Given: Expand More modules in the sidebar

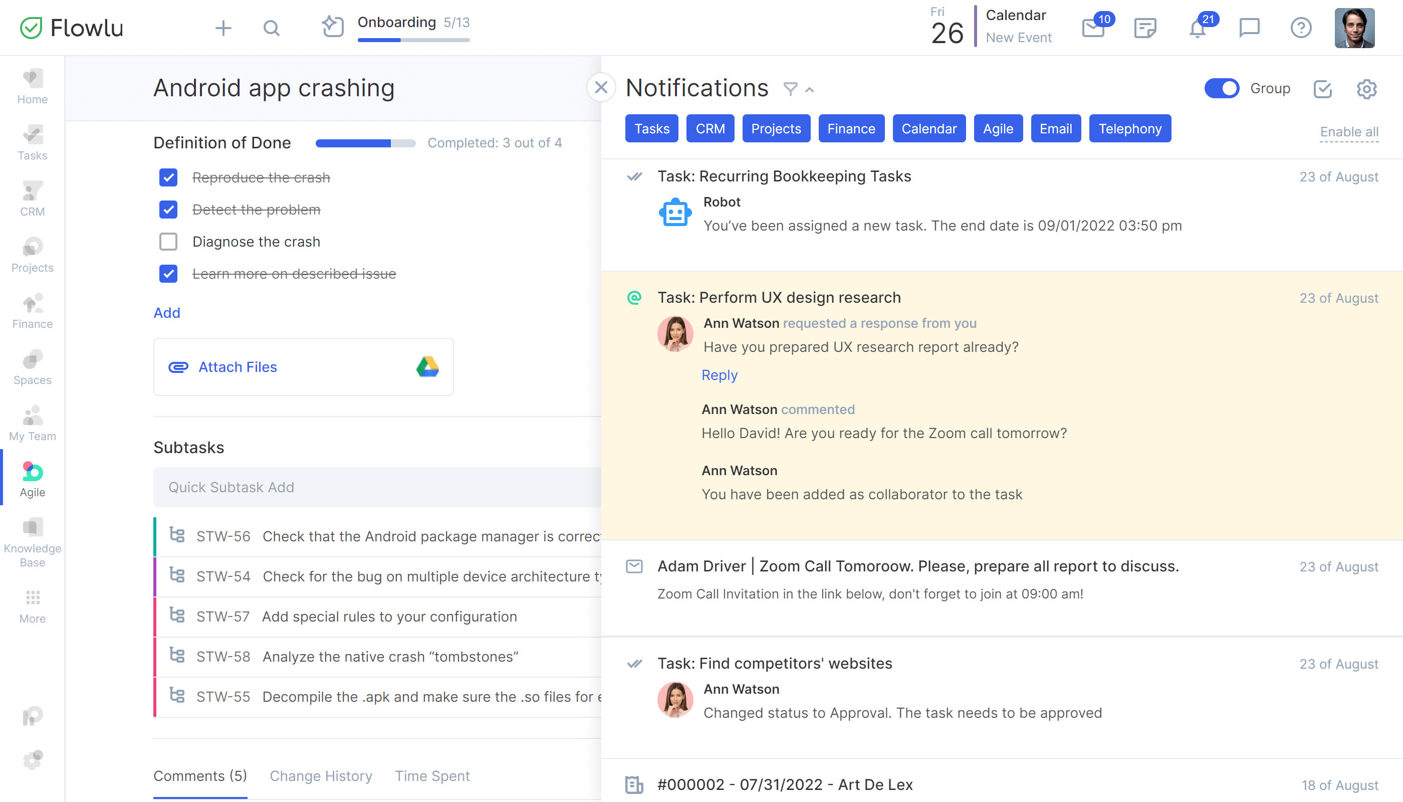Looking at the screenshot, I should pos(33,606).
